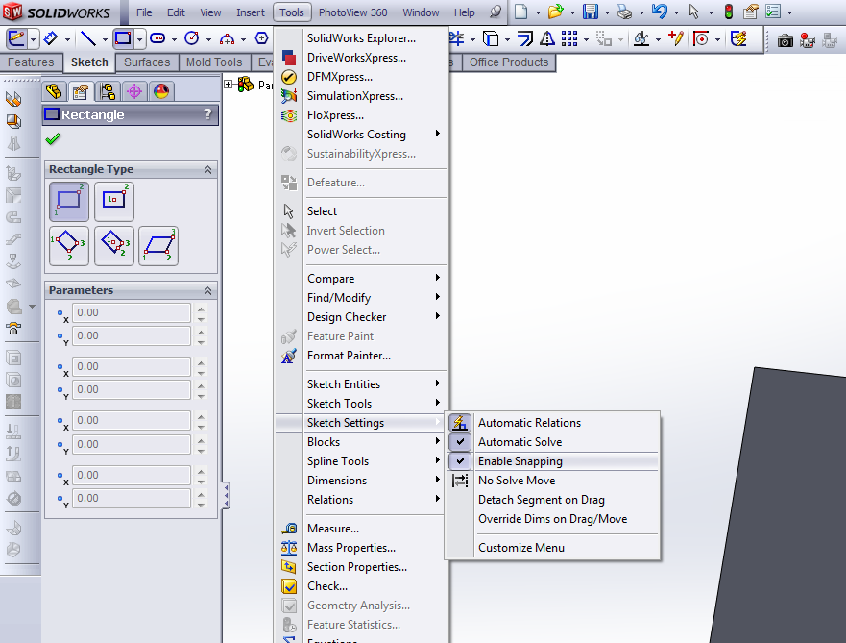846x643 pixels.
Task: Open the Rectangle tool dropdown arrow
Action: [140, 39]
